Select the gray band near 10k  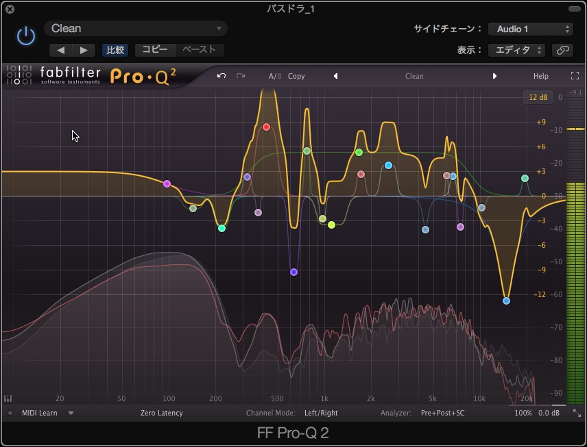482,207
